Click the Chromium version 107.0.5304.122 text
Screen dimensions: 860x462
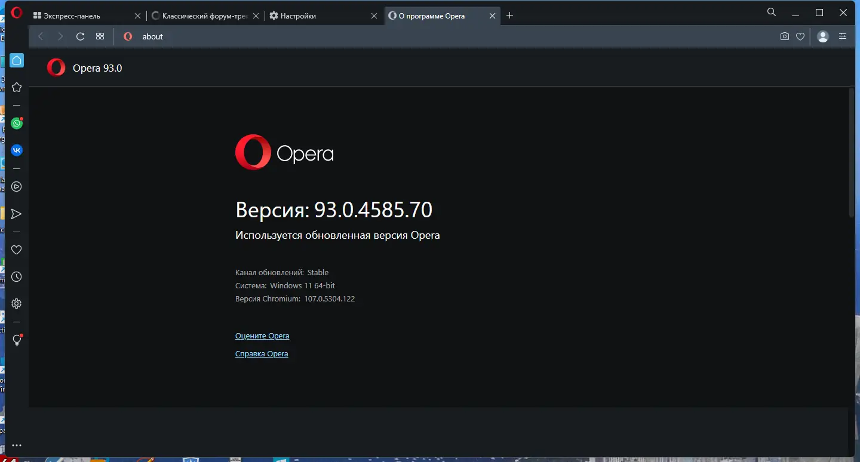[329, 298]
